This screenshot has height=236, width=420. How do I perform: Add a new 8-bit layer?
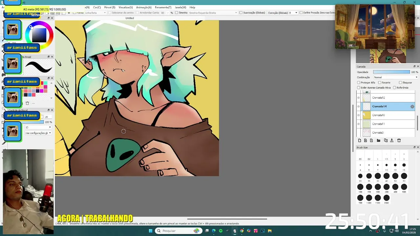[x=366, y=140]
